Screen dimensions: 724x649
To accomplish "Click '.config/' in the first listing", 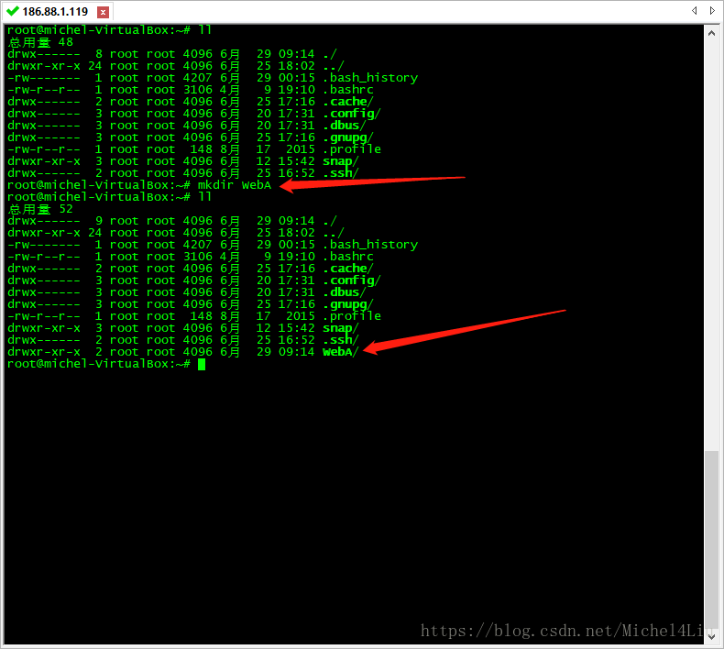I will click(x=352, y=114).
